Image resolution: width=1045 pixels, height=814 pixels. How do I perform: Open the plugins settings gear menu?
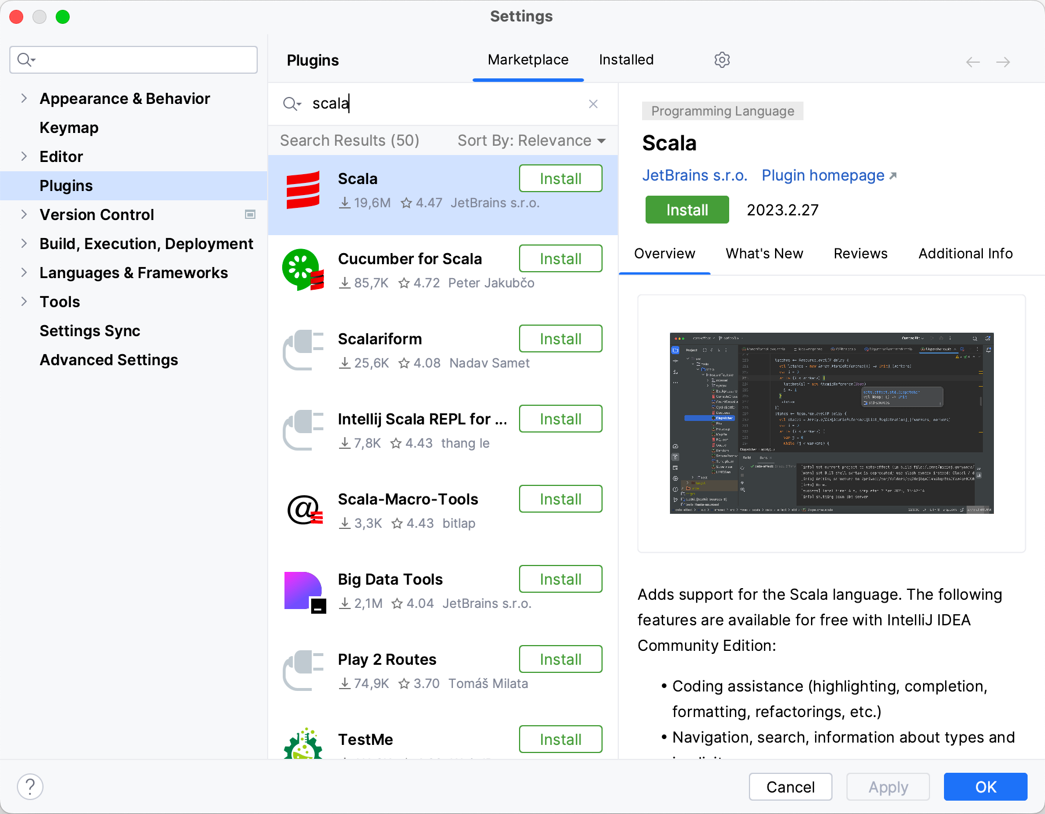[722, 60]
